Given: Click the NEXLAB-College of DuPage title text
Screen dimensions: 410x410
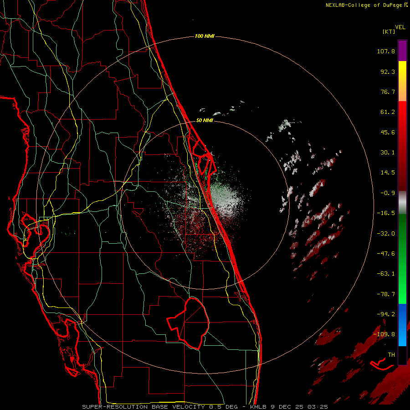Looking at the screenshot, I should (364, 5).
